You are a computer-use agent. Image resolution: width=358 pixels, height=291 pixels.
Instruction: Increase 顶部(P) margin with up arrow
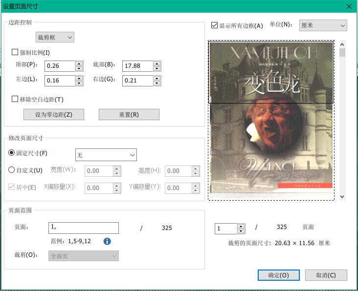tap(79, 63)
